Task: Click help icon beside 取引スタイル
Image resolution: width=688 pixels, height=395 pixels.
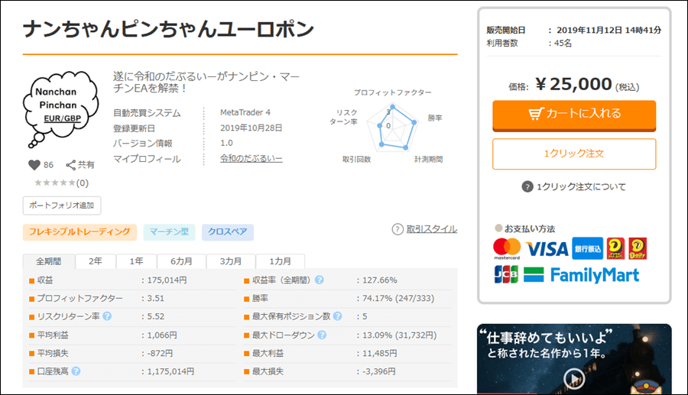Action: [x=398, y=229]
